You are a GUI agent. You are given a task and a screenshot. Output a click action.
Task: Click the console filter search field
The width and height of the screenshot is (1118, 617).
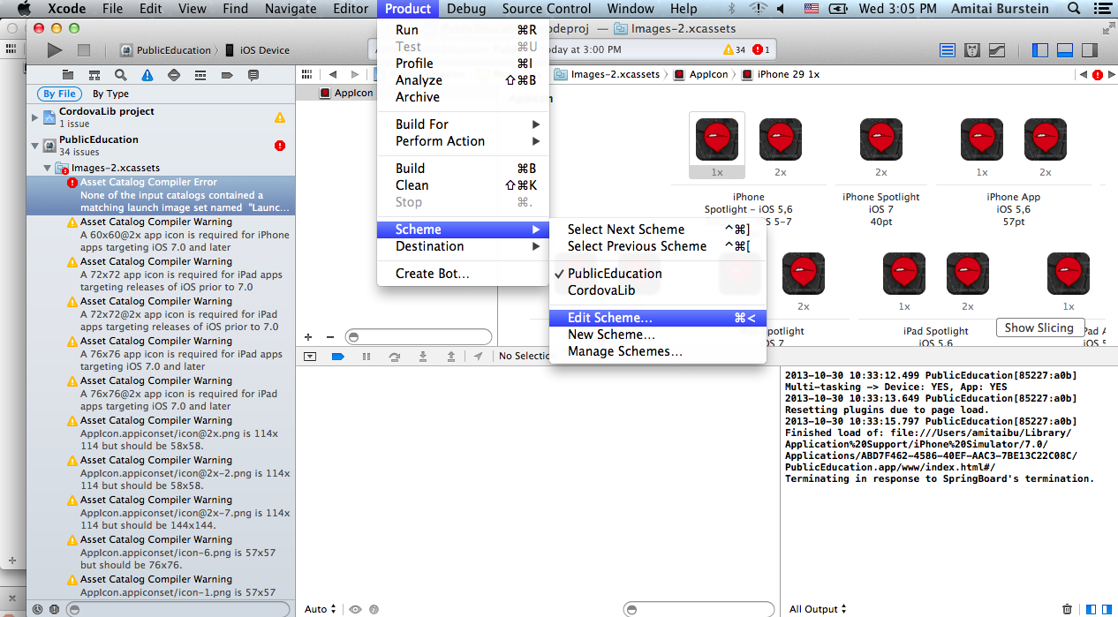[x=698, y=609]
